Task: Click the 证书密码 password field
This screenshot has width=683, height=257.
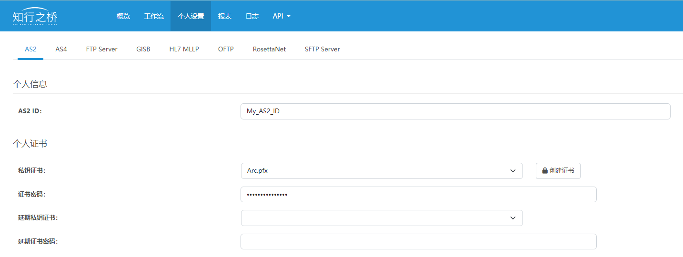Action: click(418, 195)
